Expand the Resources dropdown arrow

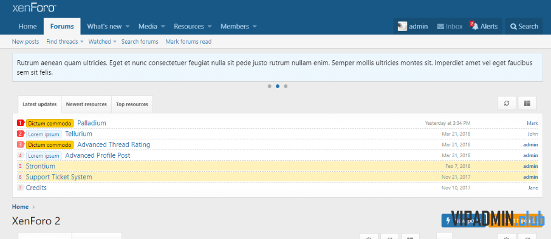[x=210, y=27]
